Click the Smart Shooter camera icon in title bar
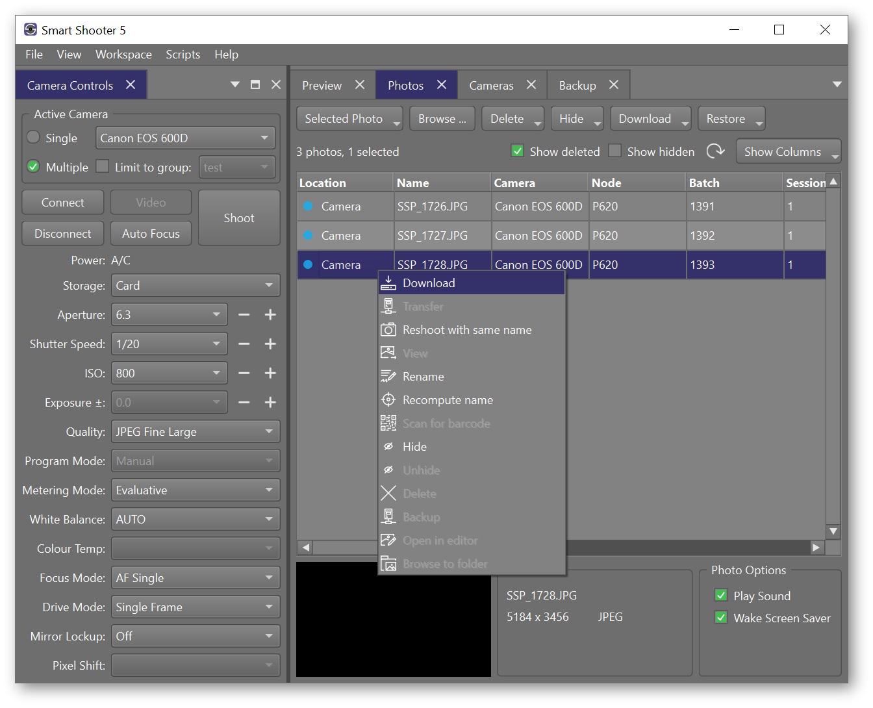 30,29
